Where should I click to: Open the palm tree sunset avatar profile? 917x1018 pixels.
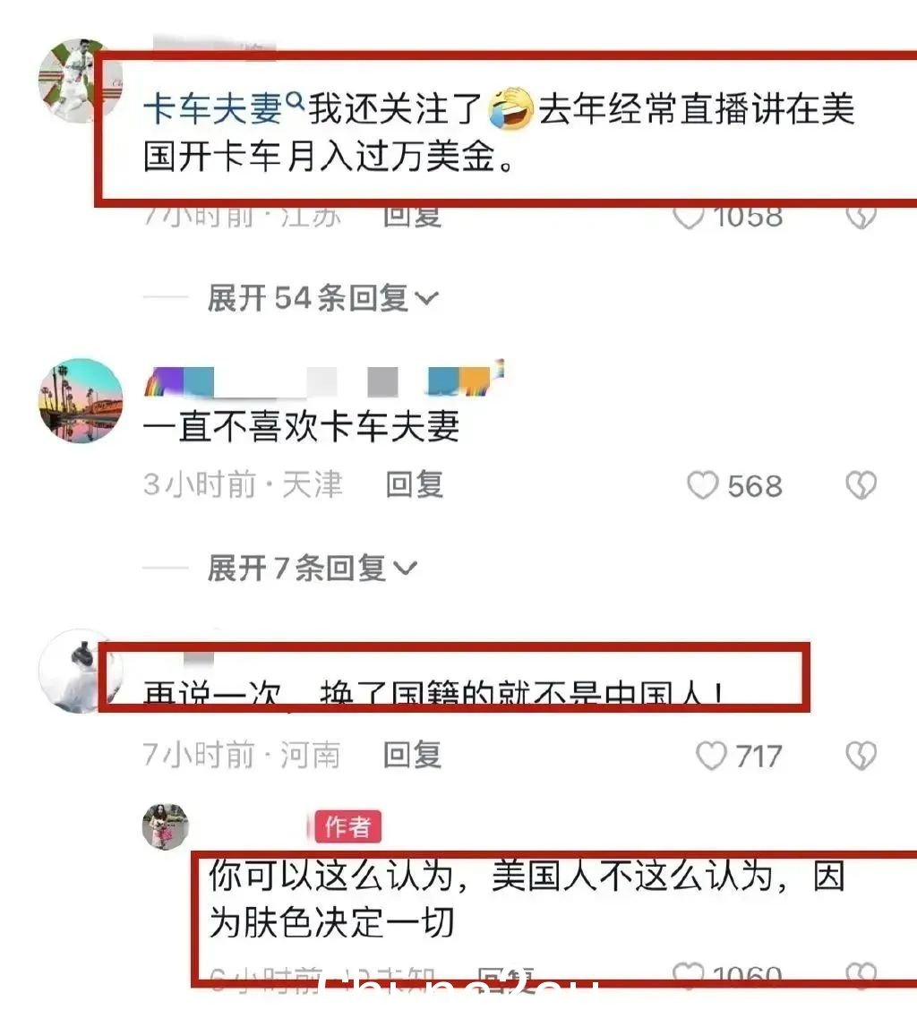click(81, 400)
